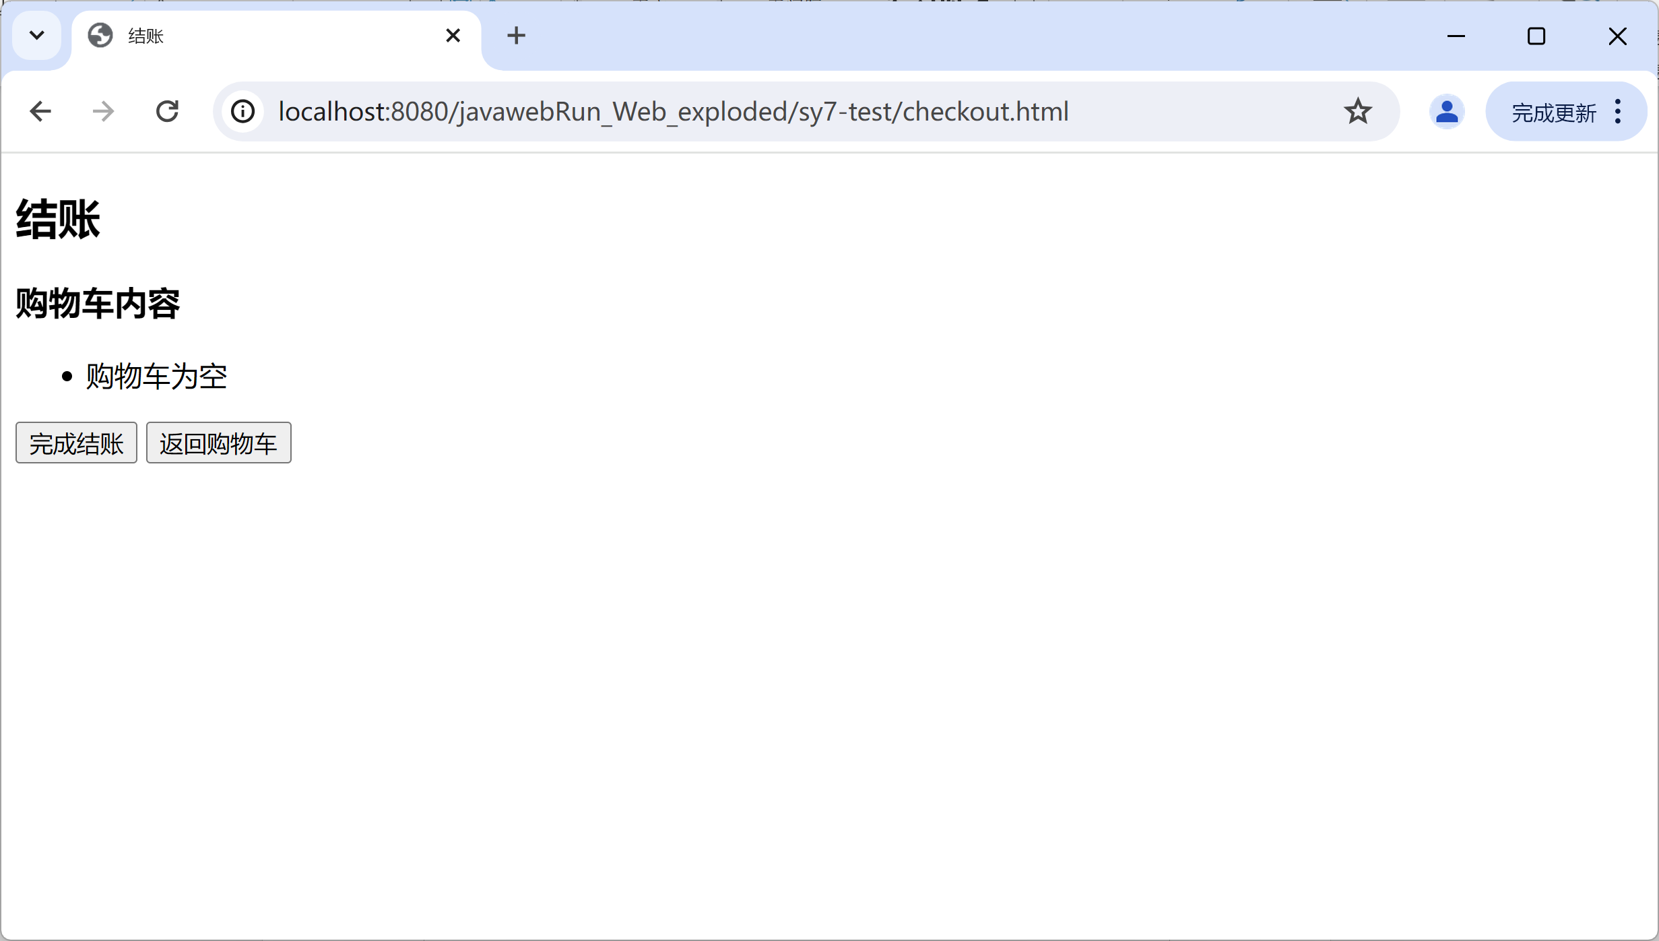Focus the URL address field
This screenshot has width=1659, height=941.
coord(674,111)
